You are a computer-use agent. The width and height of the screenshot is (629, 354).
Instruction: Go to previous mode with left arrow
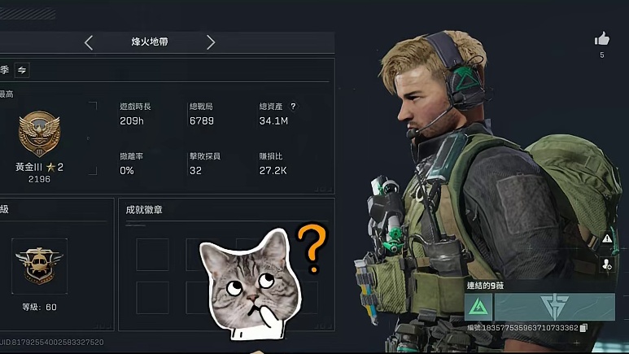pos(89,42)
